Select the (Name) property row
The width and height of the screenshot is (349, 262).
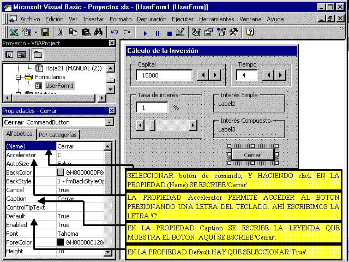click(x=55, y=146)
